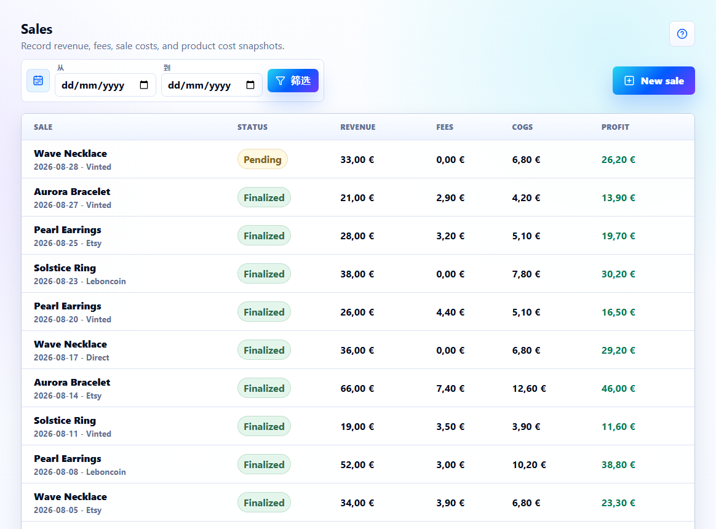Open Solstice Ring sale dated 2026-08-11
The width and height of the screenshot is (716, 529).
[358, 426]
